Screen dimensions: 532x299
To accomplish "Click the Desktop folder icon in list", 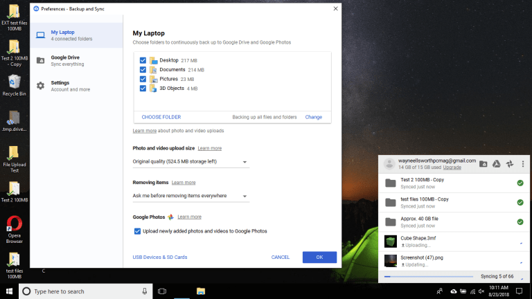I will click(153, 60).
